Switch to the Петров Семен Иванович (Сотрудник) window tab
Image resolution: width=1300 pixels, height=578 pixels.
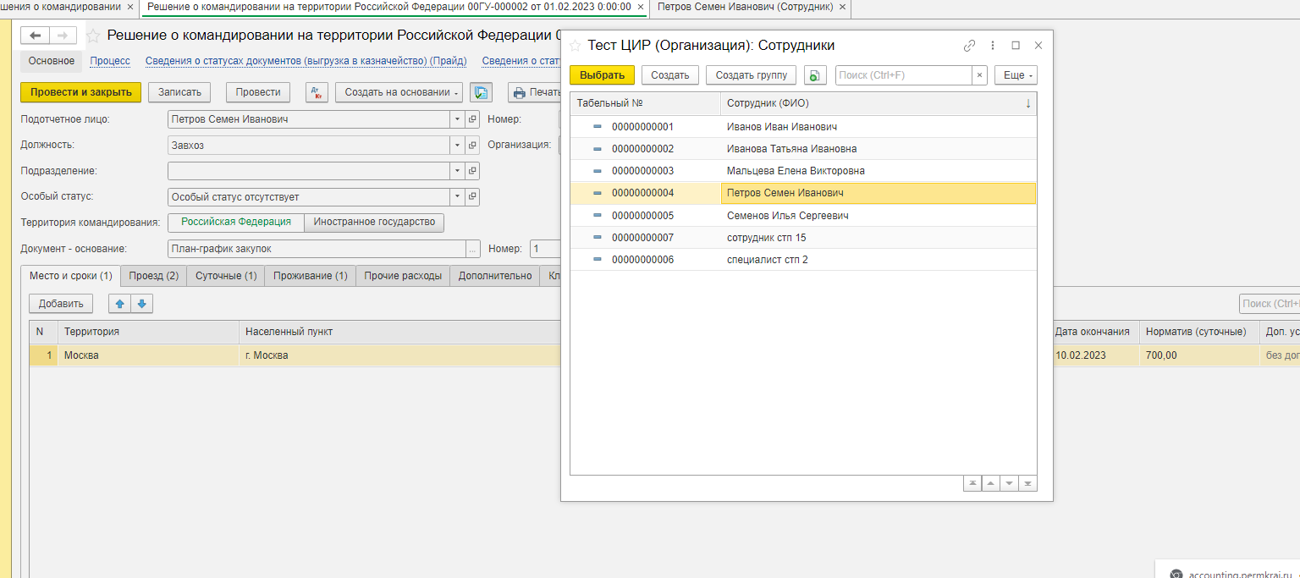click(746, 7)
